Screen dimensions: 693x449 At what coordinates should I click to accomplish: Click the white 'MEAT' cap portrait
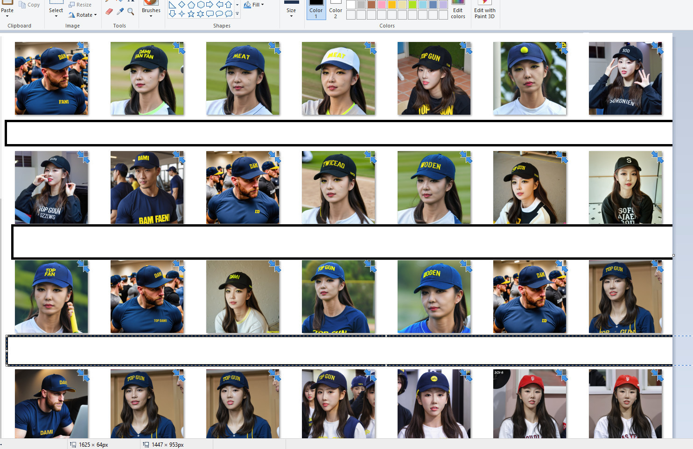click(338, 78)
